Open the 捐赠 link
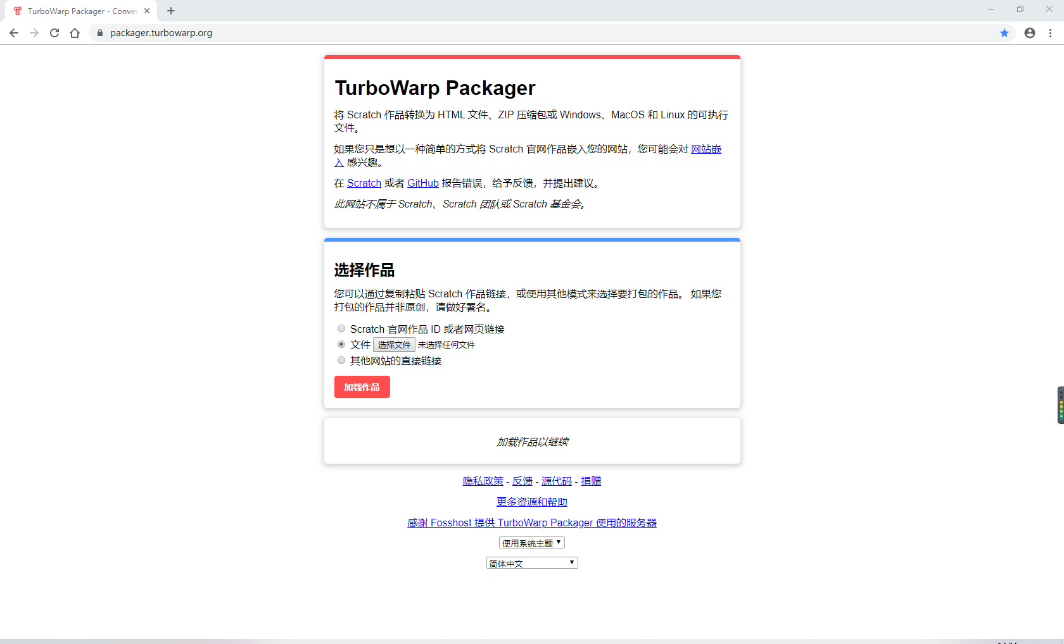This screenshot has width=1064, height=644. (591, 481)
